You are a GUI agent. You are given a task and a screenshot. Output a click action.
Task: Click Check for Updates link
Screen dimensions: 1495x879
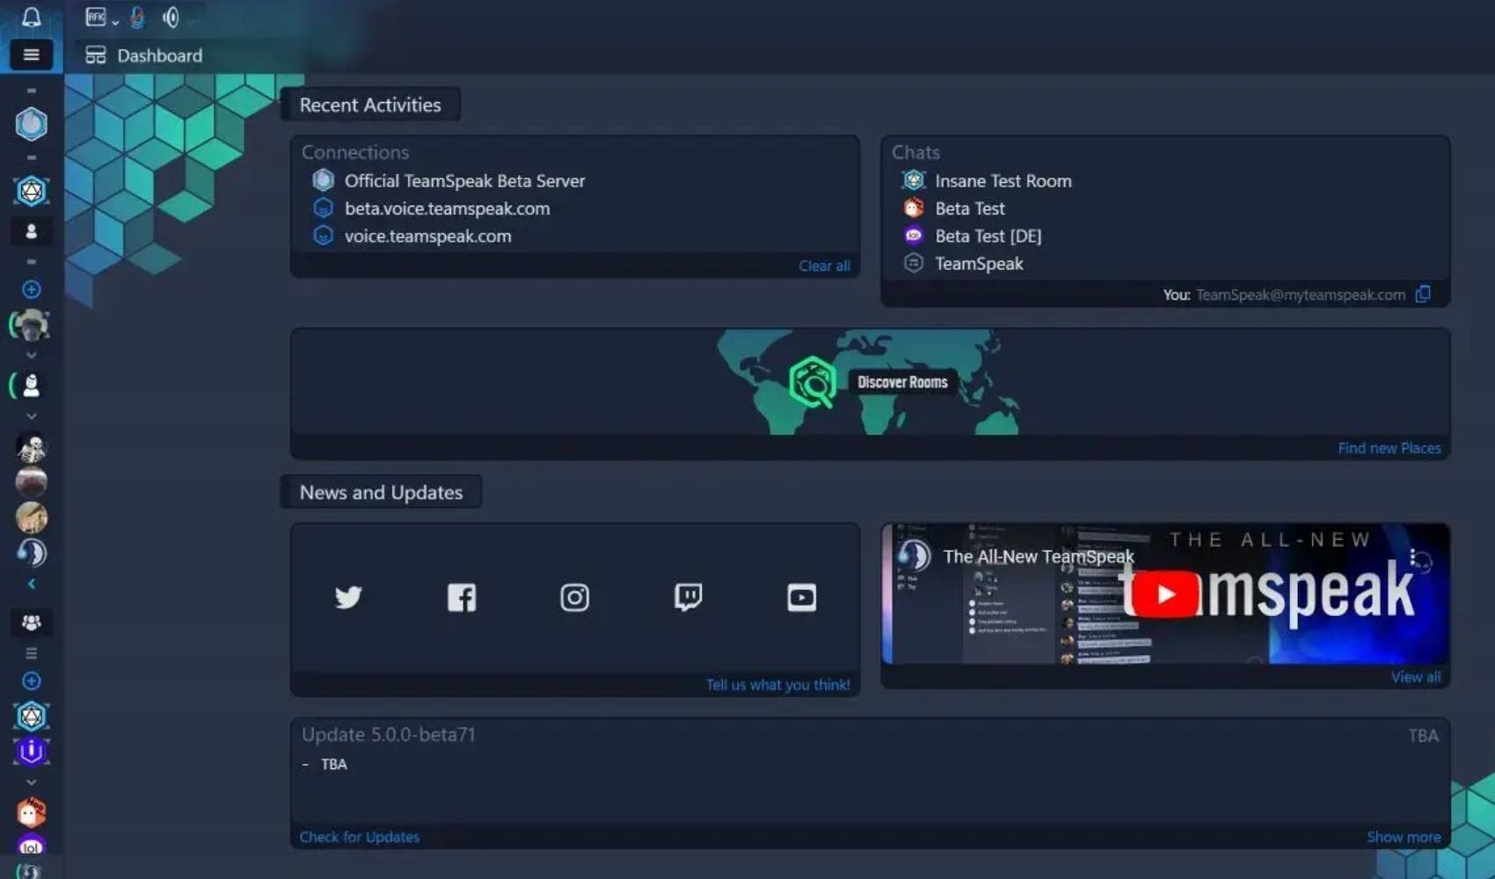click(x=359, y=837)
